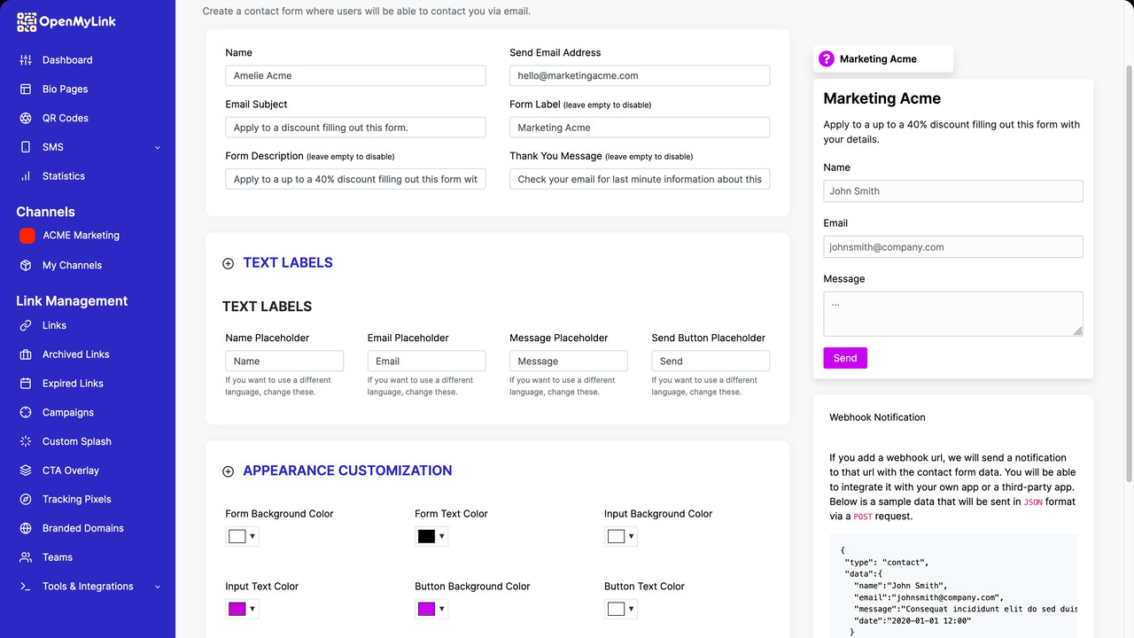
Task: Select the ACME Marketing channel
Action: point(80,235)
